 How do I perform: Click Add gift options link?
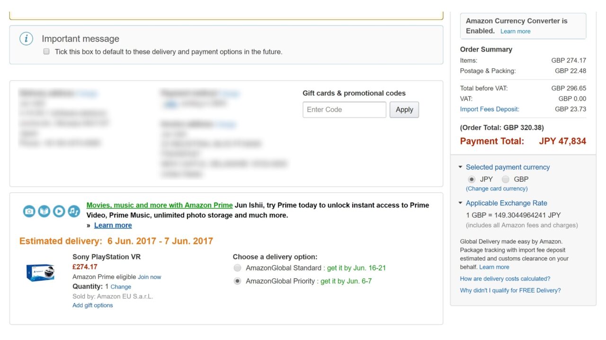(x=93, y=305)
